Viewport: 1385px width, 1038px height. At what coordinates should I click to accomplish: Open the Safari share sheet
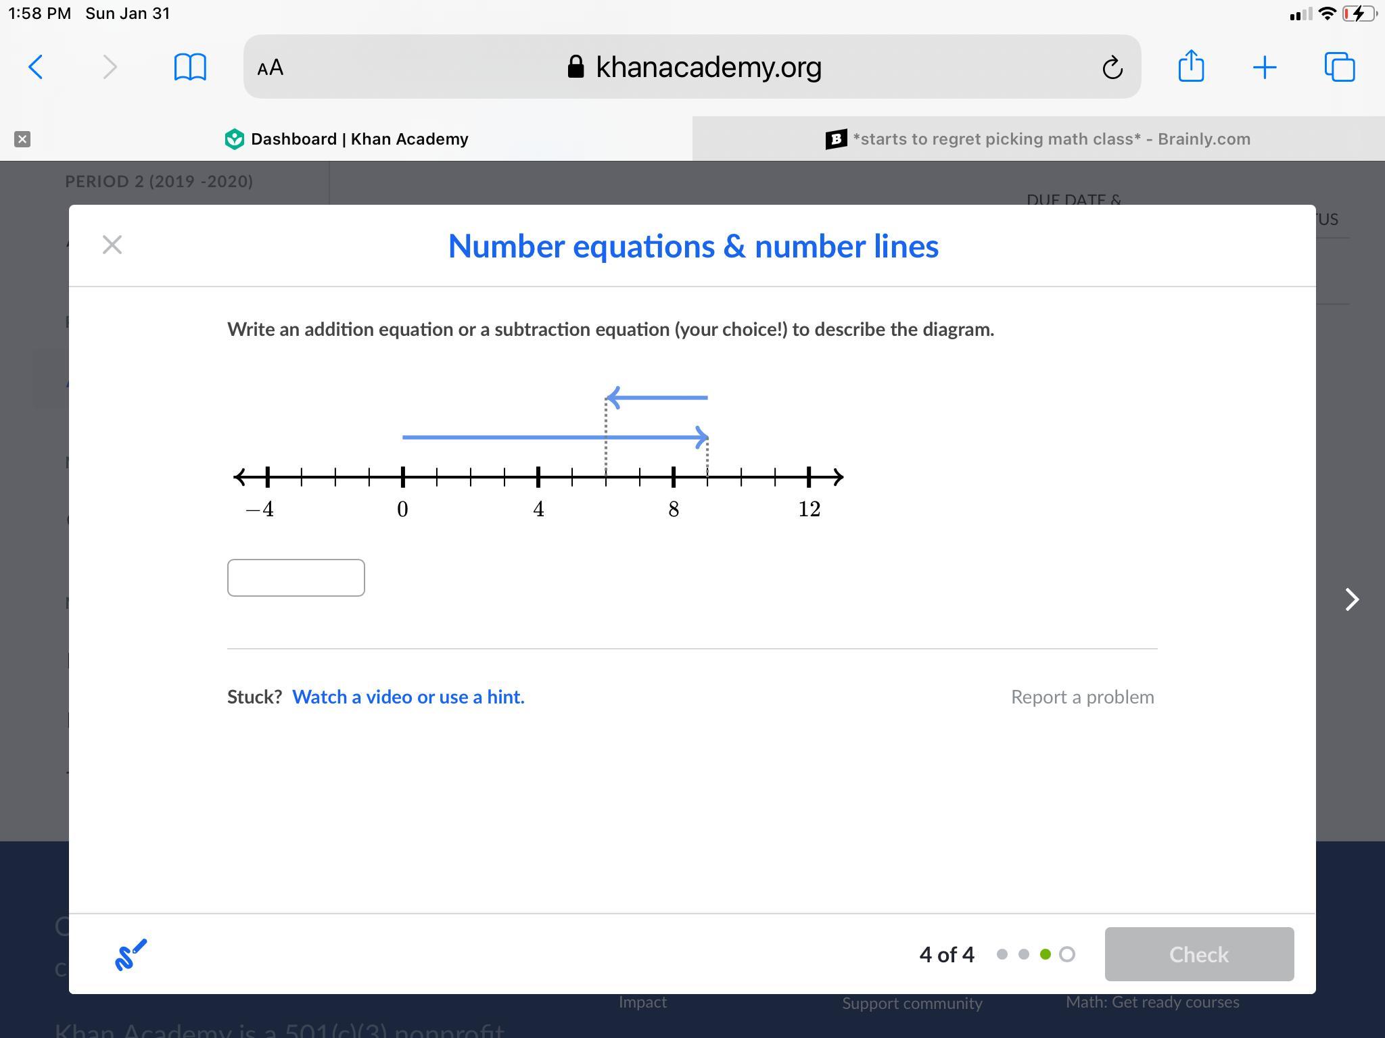pos(1191,66)
